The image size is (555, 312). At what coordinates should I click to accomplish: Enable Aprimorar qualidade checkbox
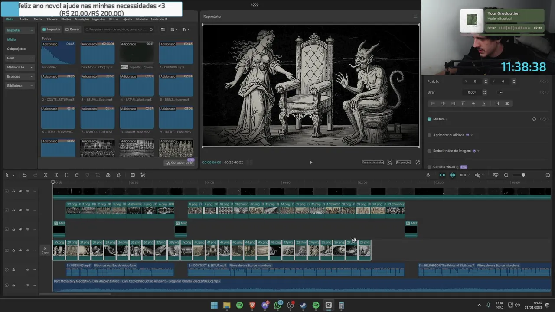click(429, 135)
